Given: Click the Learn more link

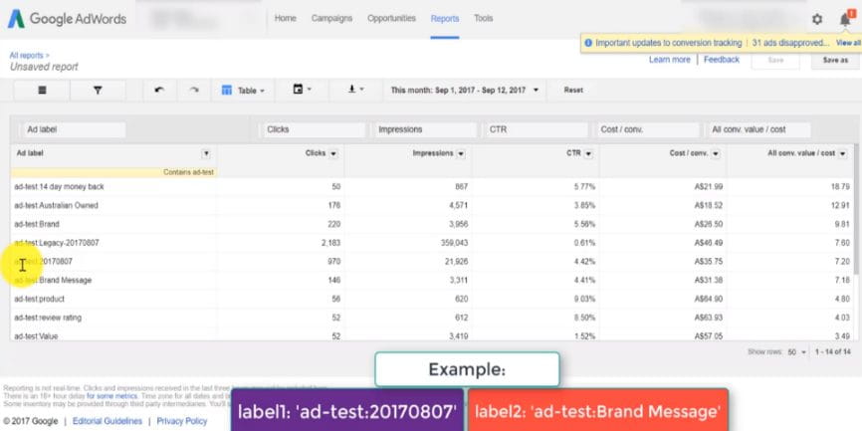Looking at the screenshot, I should coord(669,60).
